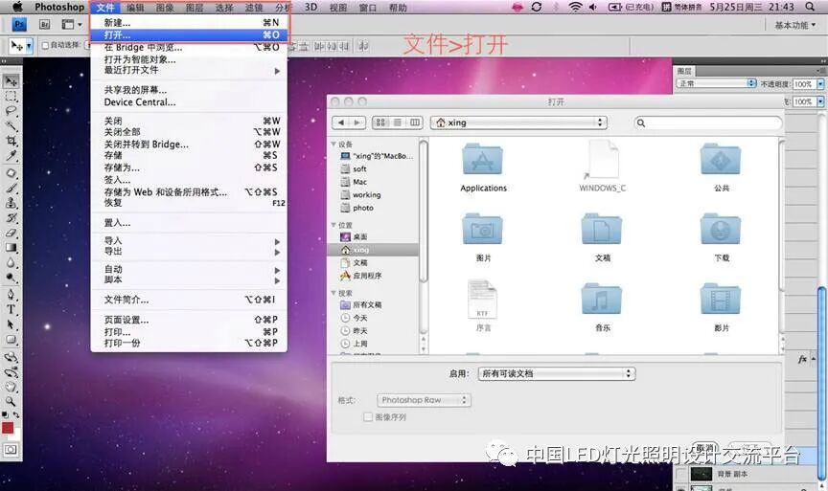This screenshot has height=491, width=828.
Task: Choose 打开... from the File menu
Action: 189,34
